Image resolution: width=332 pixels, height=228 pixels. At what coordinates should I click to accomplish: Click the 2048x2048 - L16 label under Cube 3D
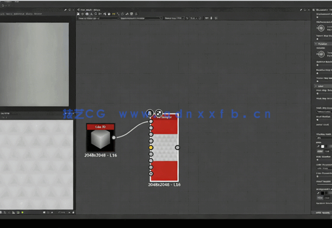pyautogui.click(x=101, y=155)
